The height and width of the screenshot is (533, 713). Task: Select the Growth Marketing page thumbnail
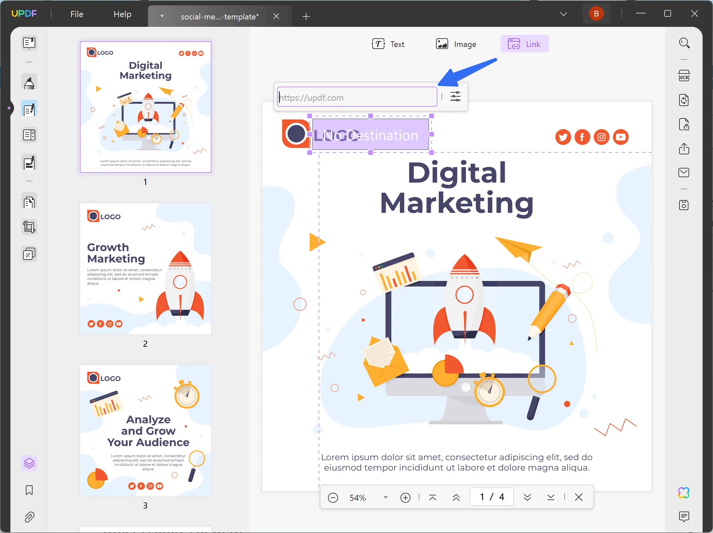click(x=145, y=269)
